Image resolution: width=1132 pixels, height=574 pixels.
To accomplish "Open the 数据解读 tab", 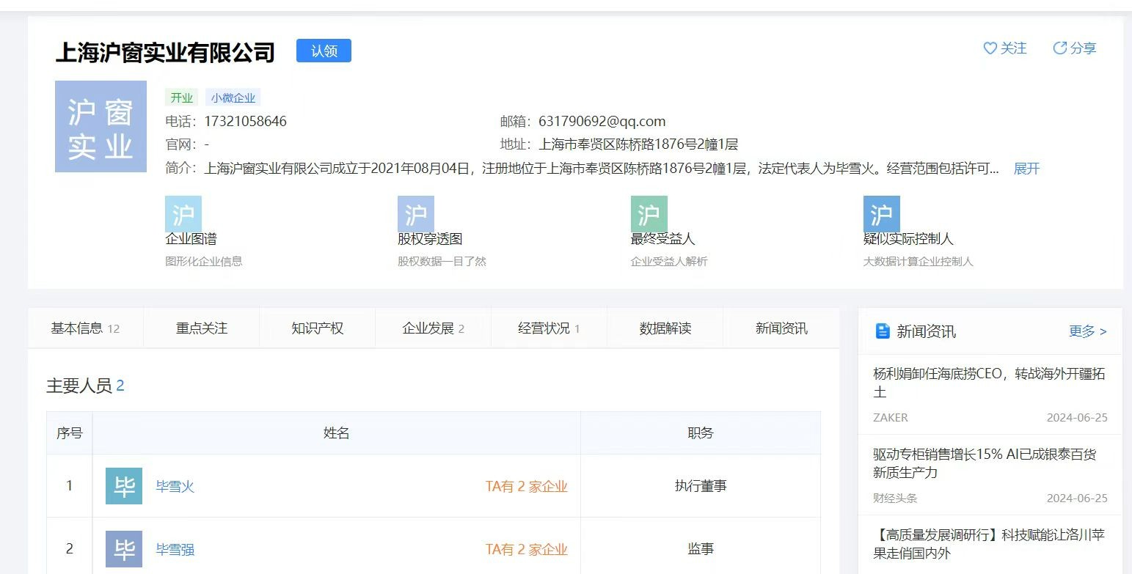I will [665, 328].
